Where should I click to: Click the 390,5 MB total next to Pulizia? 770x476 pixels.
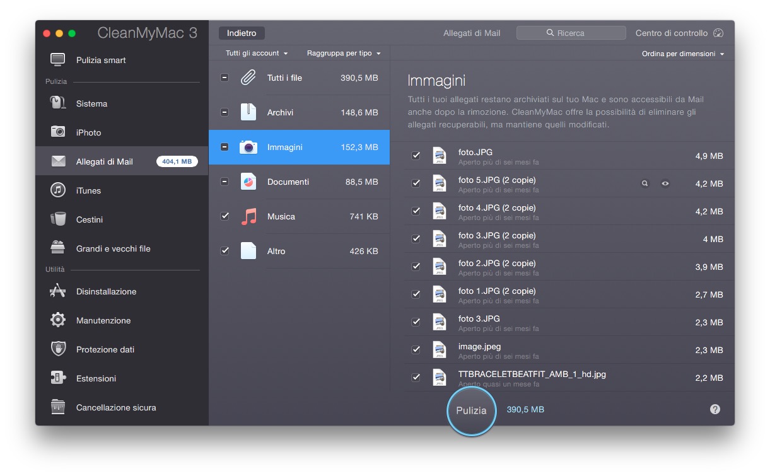click(x=525, y=409)
